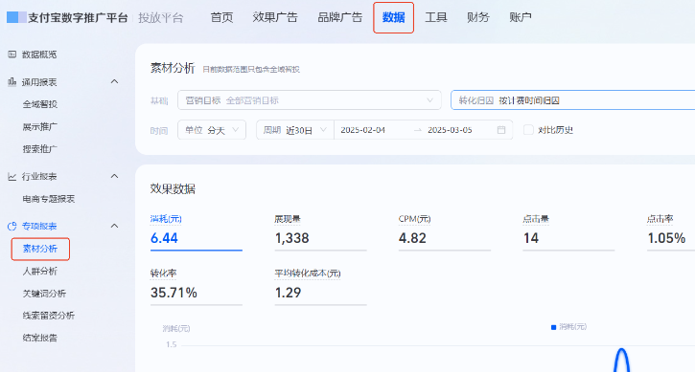Screen dimensions: 695x372
Task: Open the 电商专题报表 item
Action: 49,199
